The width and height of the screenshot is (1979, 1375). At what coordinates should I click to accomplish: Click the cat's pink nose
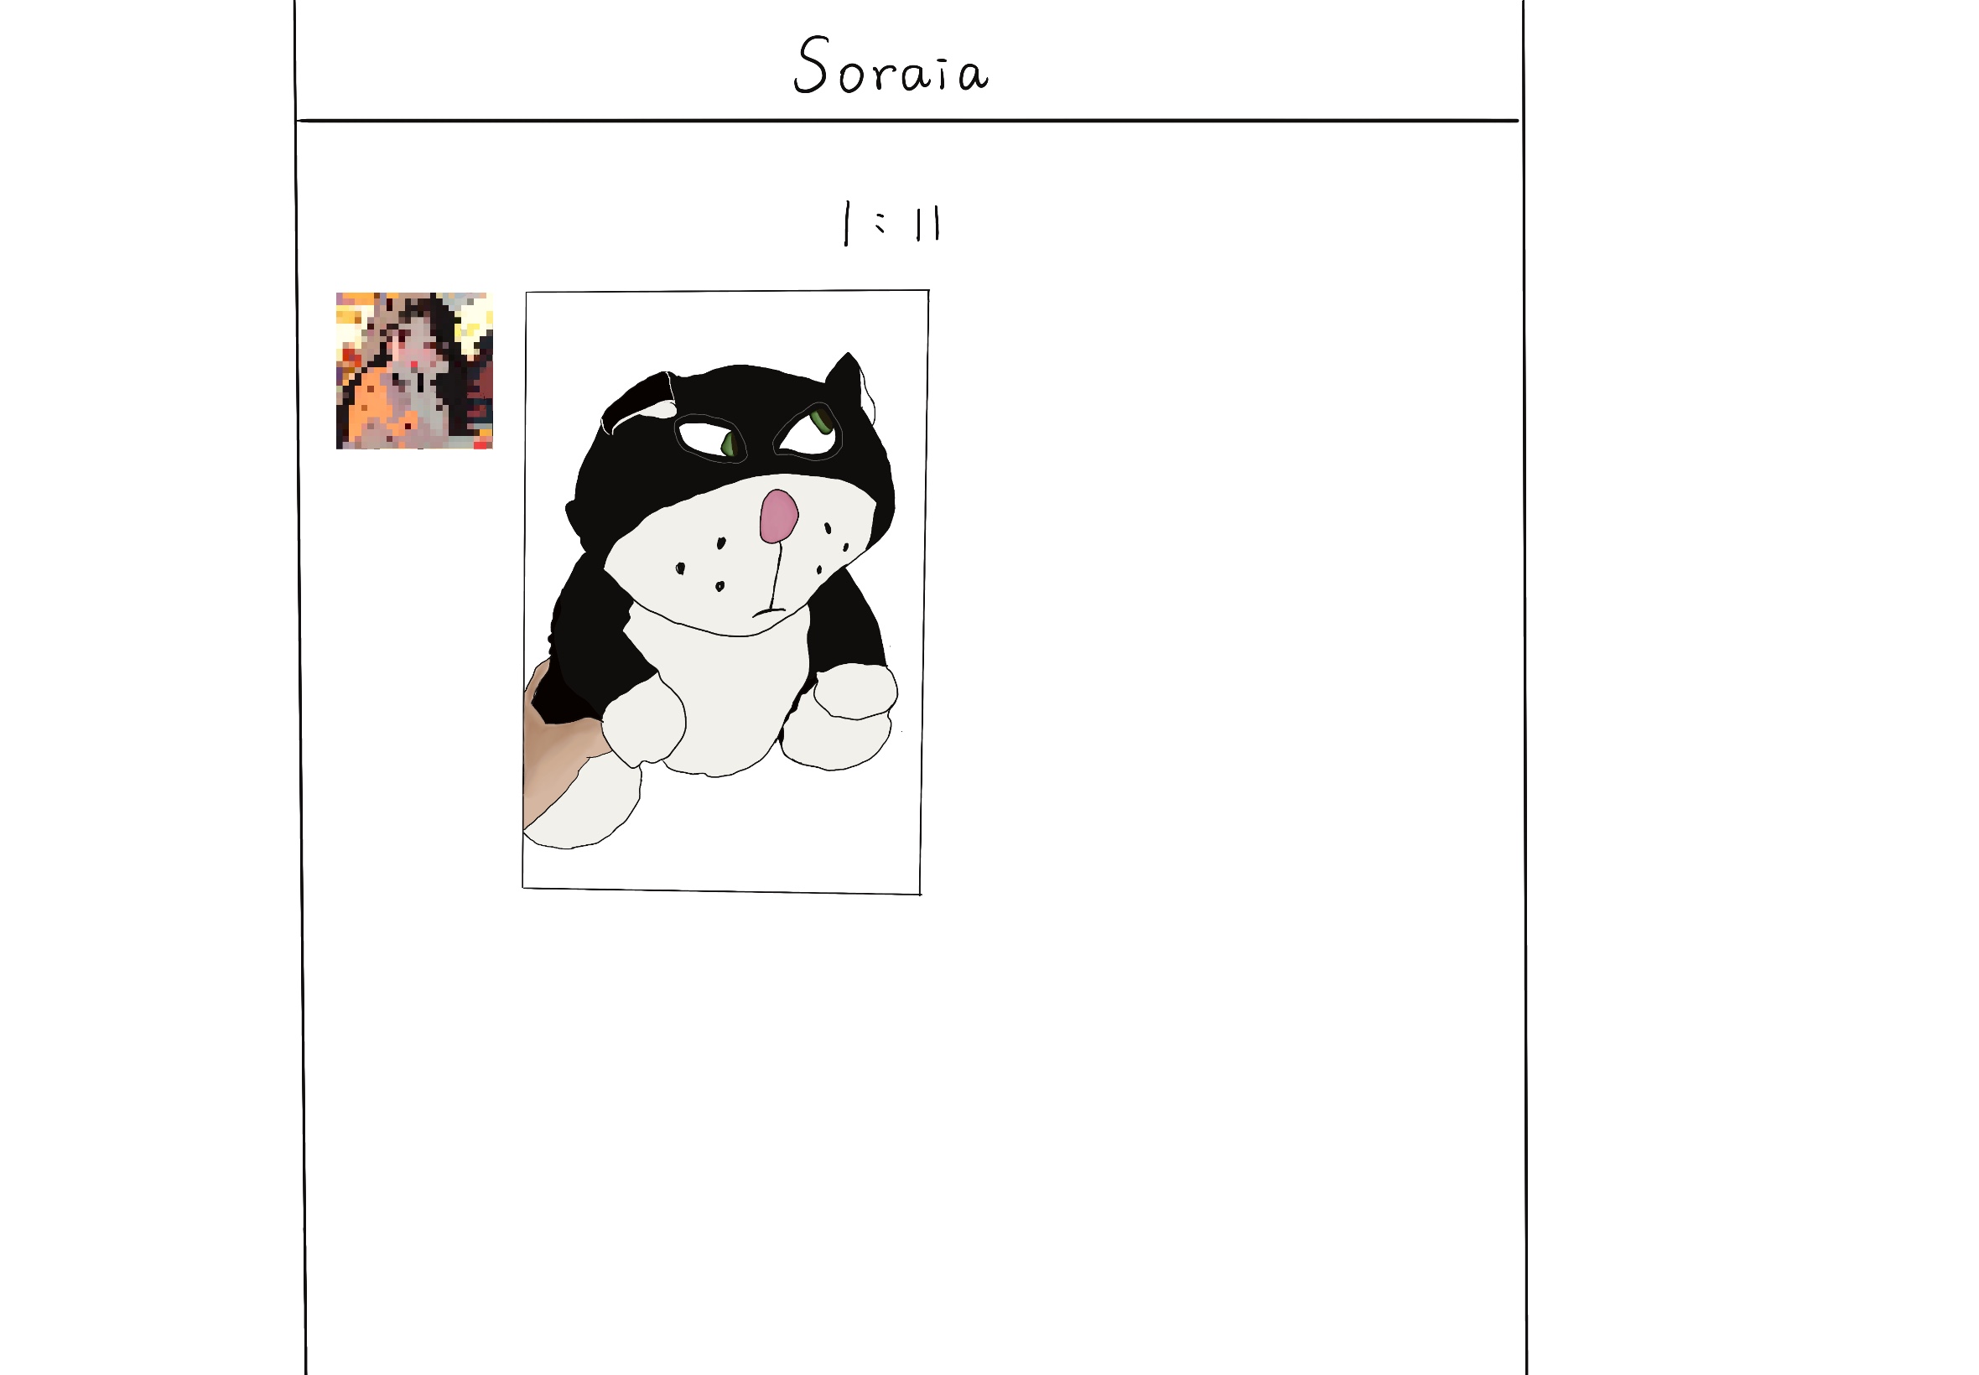[779, 515]
